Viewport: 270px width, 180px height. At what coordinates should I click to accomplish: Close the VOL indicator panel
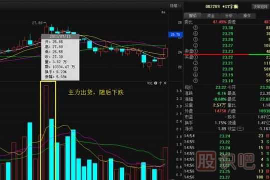point(165,83)
